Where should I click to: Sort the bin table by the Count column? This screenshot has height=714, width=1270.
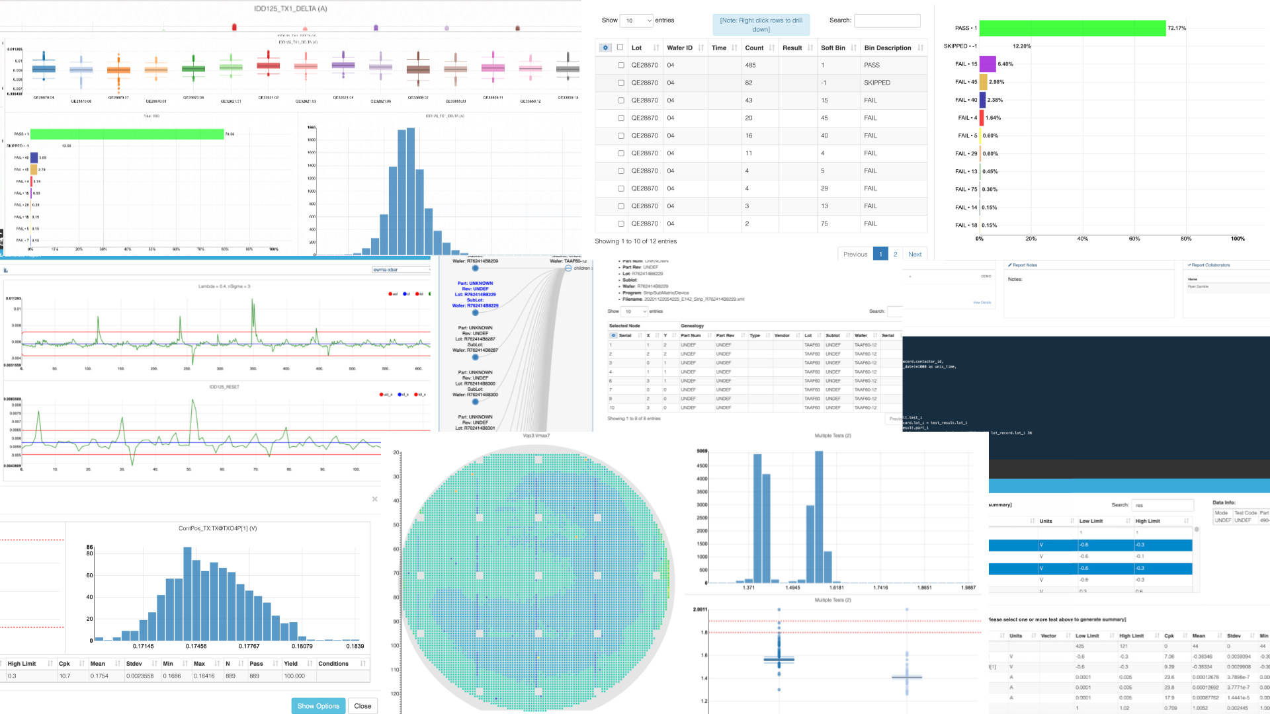tap(760, 48)
